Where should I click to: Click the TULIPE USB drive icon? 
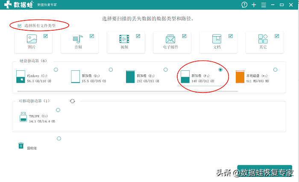click(23, 117)
